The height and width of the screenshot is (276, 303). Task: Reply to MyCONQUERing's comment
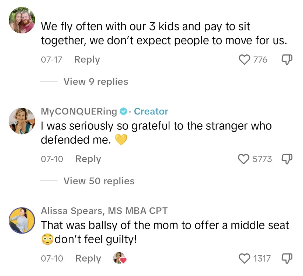click(88, 159)
